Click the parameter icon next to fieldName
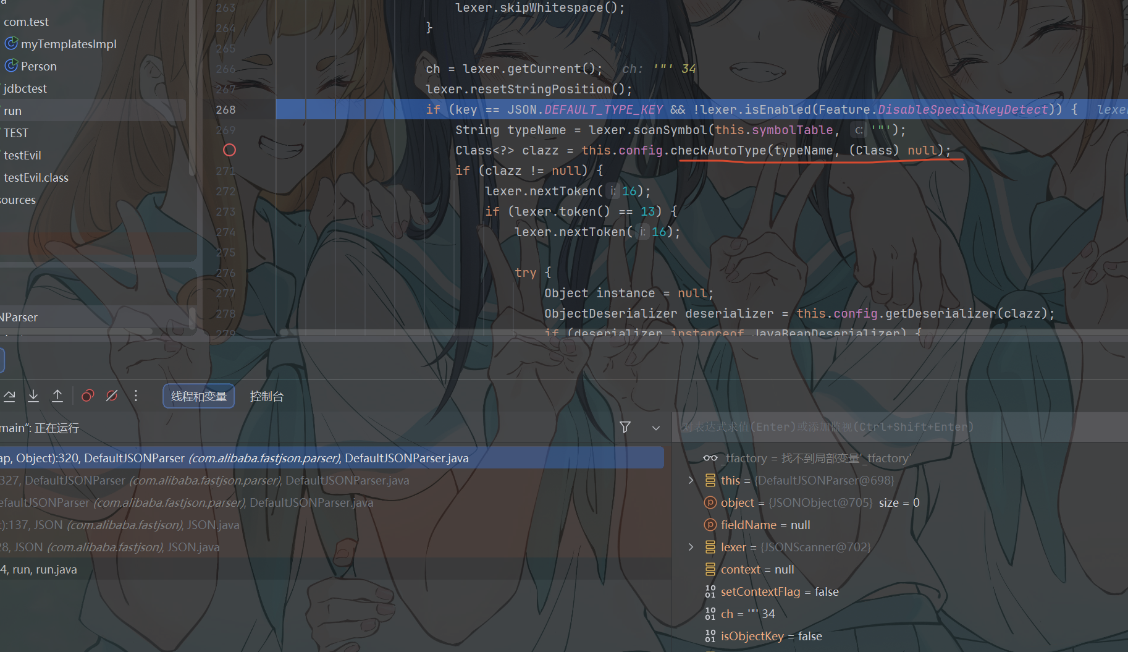Screen dimensions: 1128x652 710,525
